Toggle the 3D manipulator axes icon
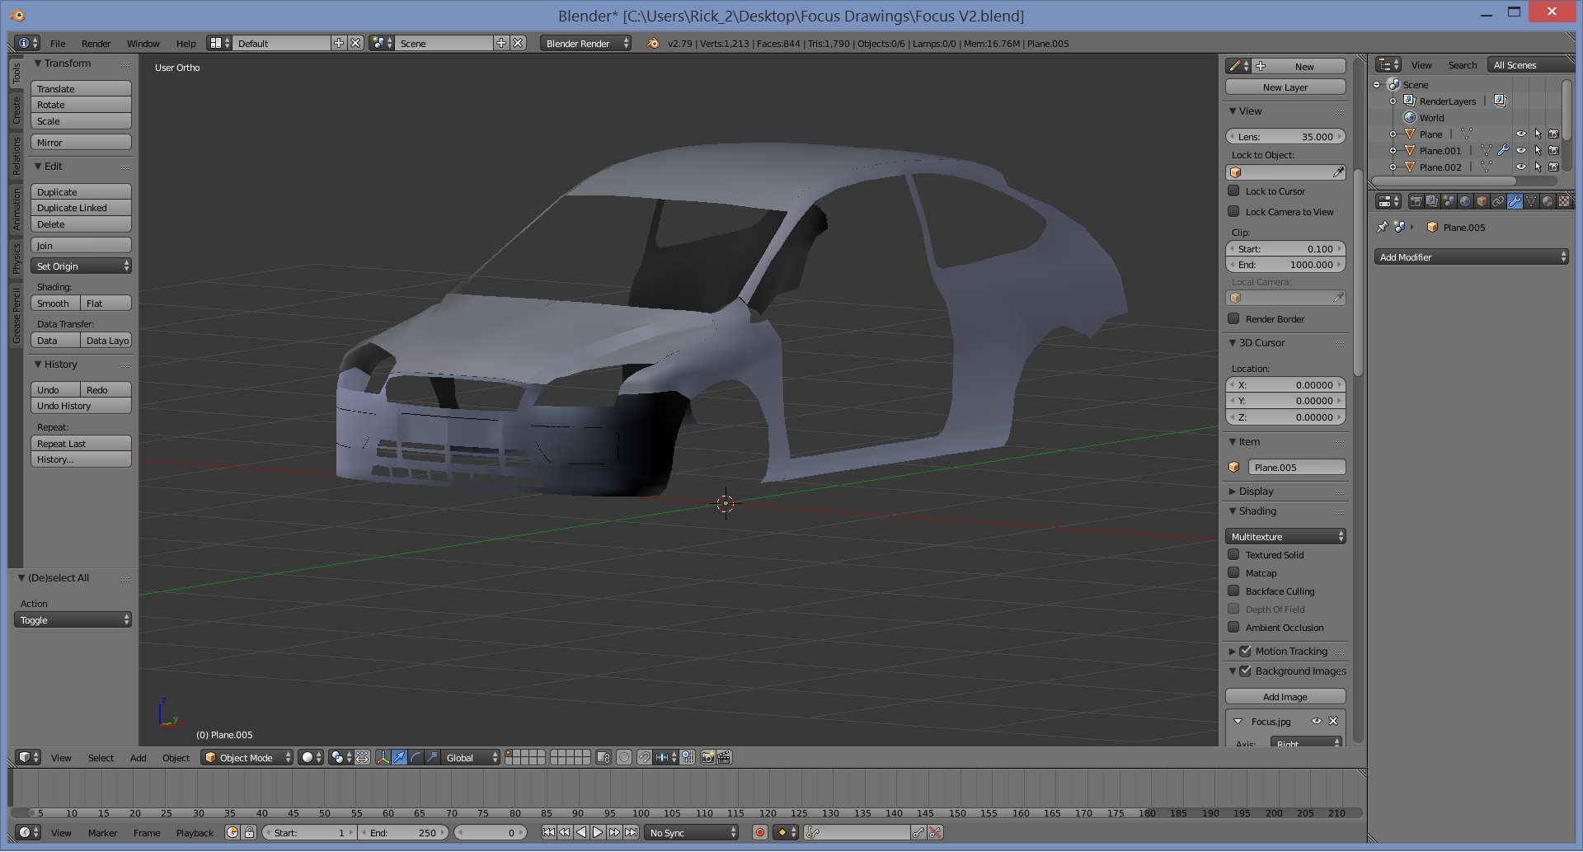The image size is (1583, 852). [383, 758]
